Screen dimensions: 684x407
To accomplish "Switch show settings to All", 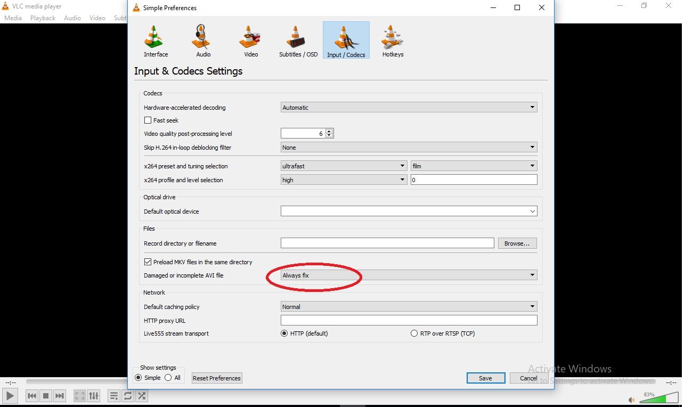I will coord(168,378).
